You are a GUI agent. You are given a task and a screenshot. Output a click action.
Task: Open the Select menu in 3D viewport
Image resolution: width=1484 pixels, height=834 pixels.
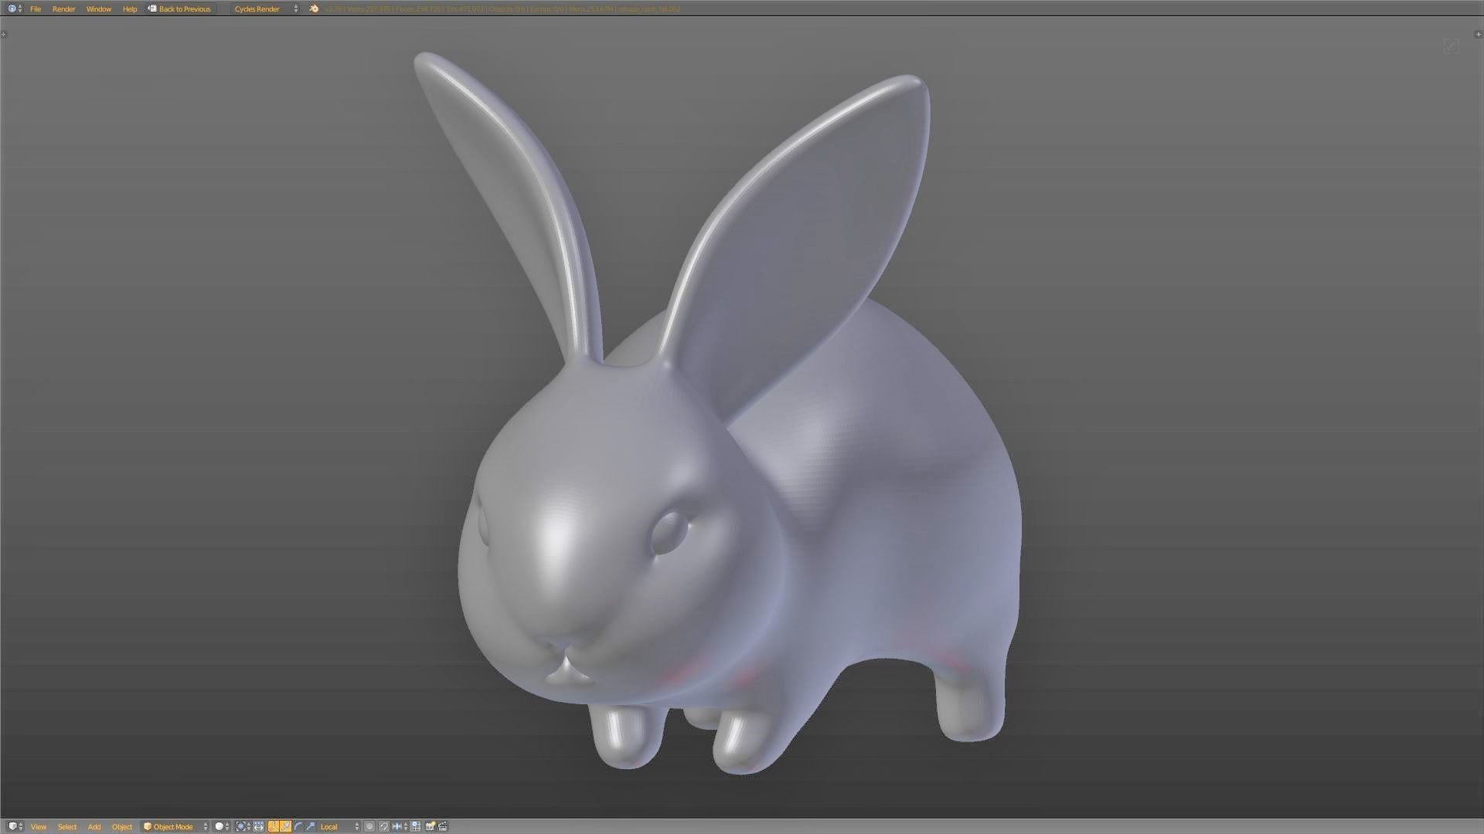67,826
